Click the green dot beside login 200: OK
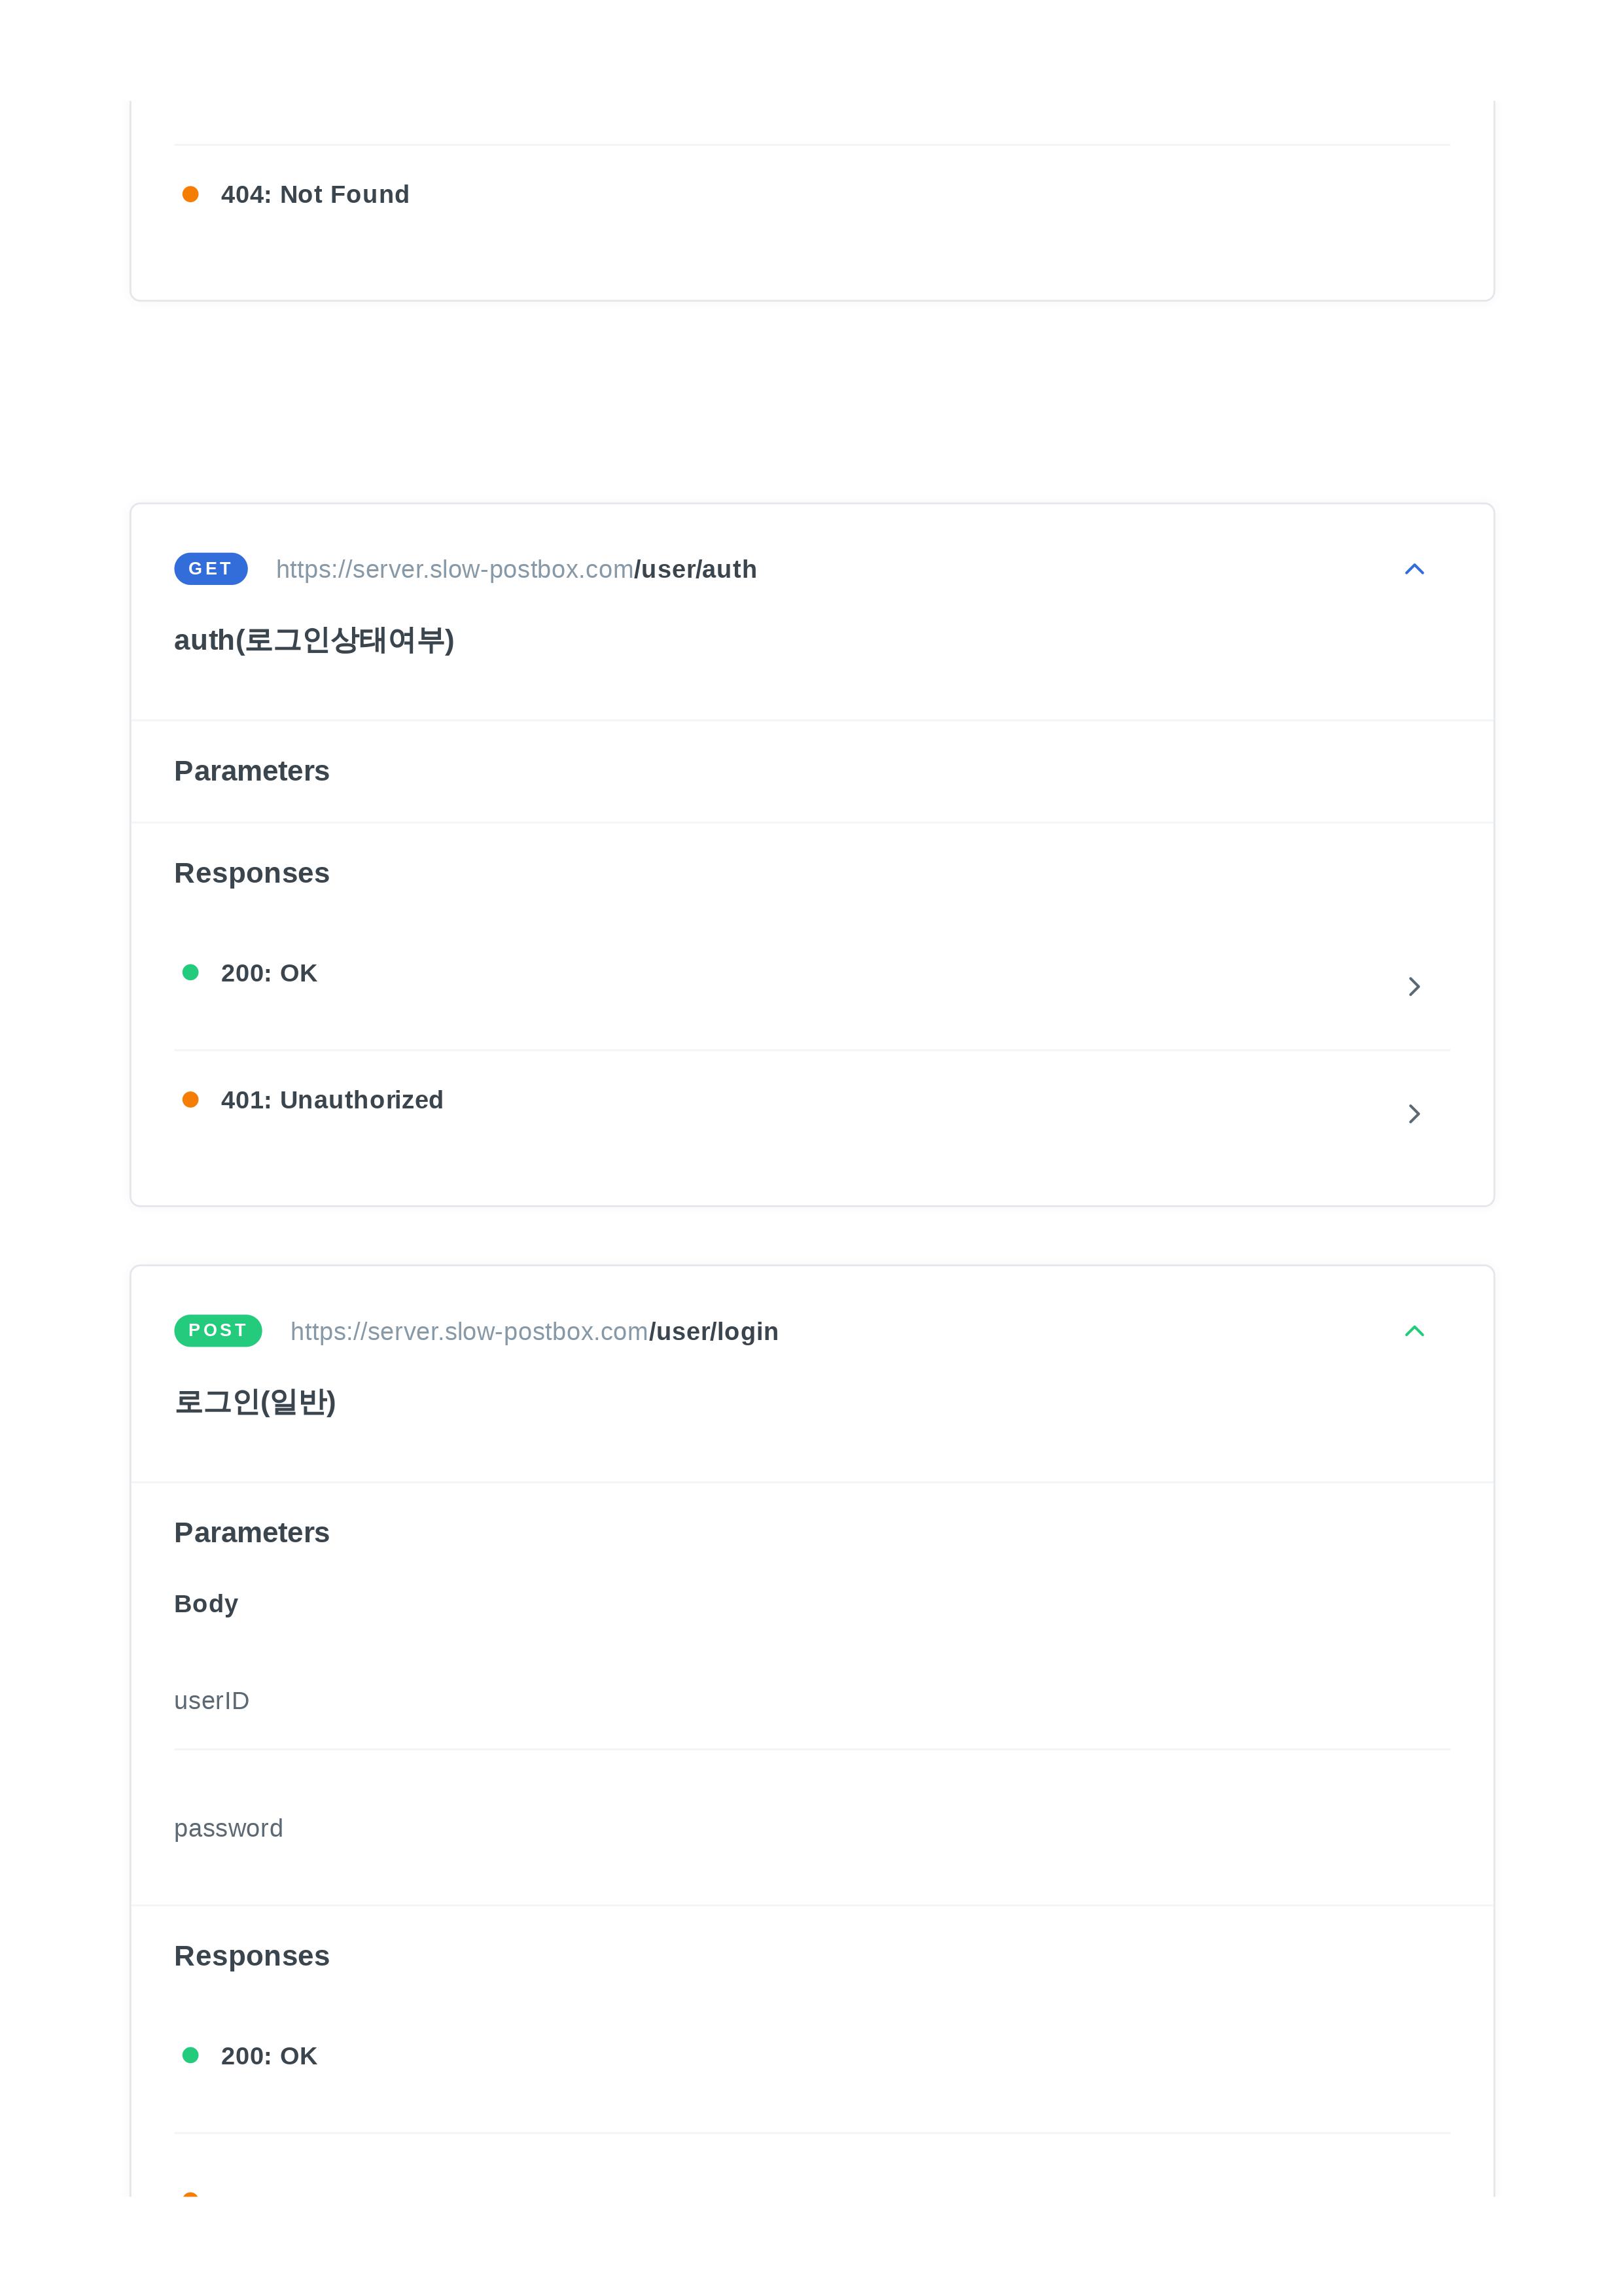Viewport: 1622px width, 2296px height. 190,2055
